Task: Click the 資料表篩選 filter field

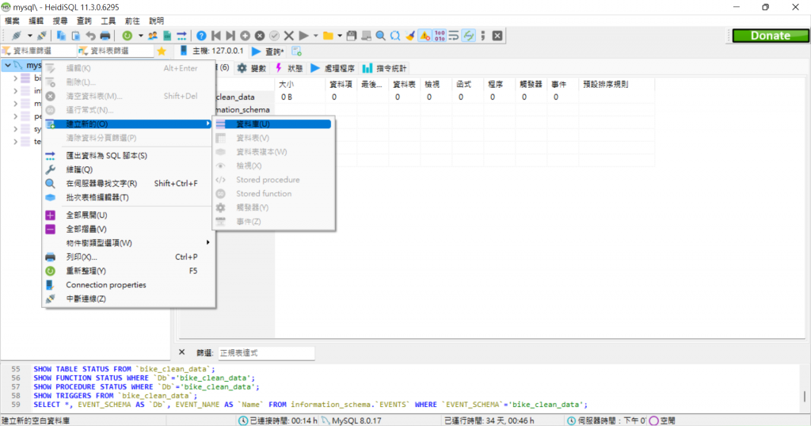Action: pos(116,51)
